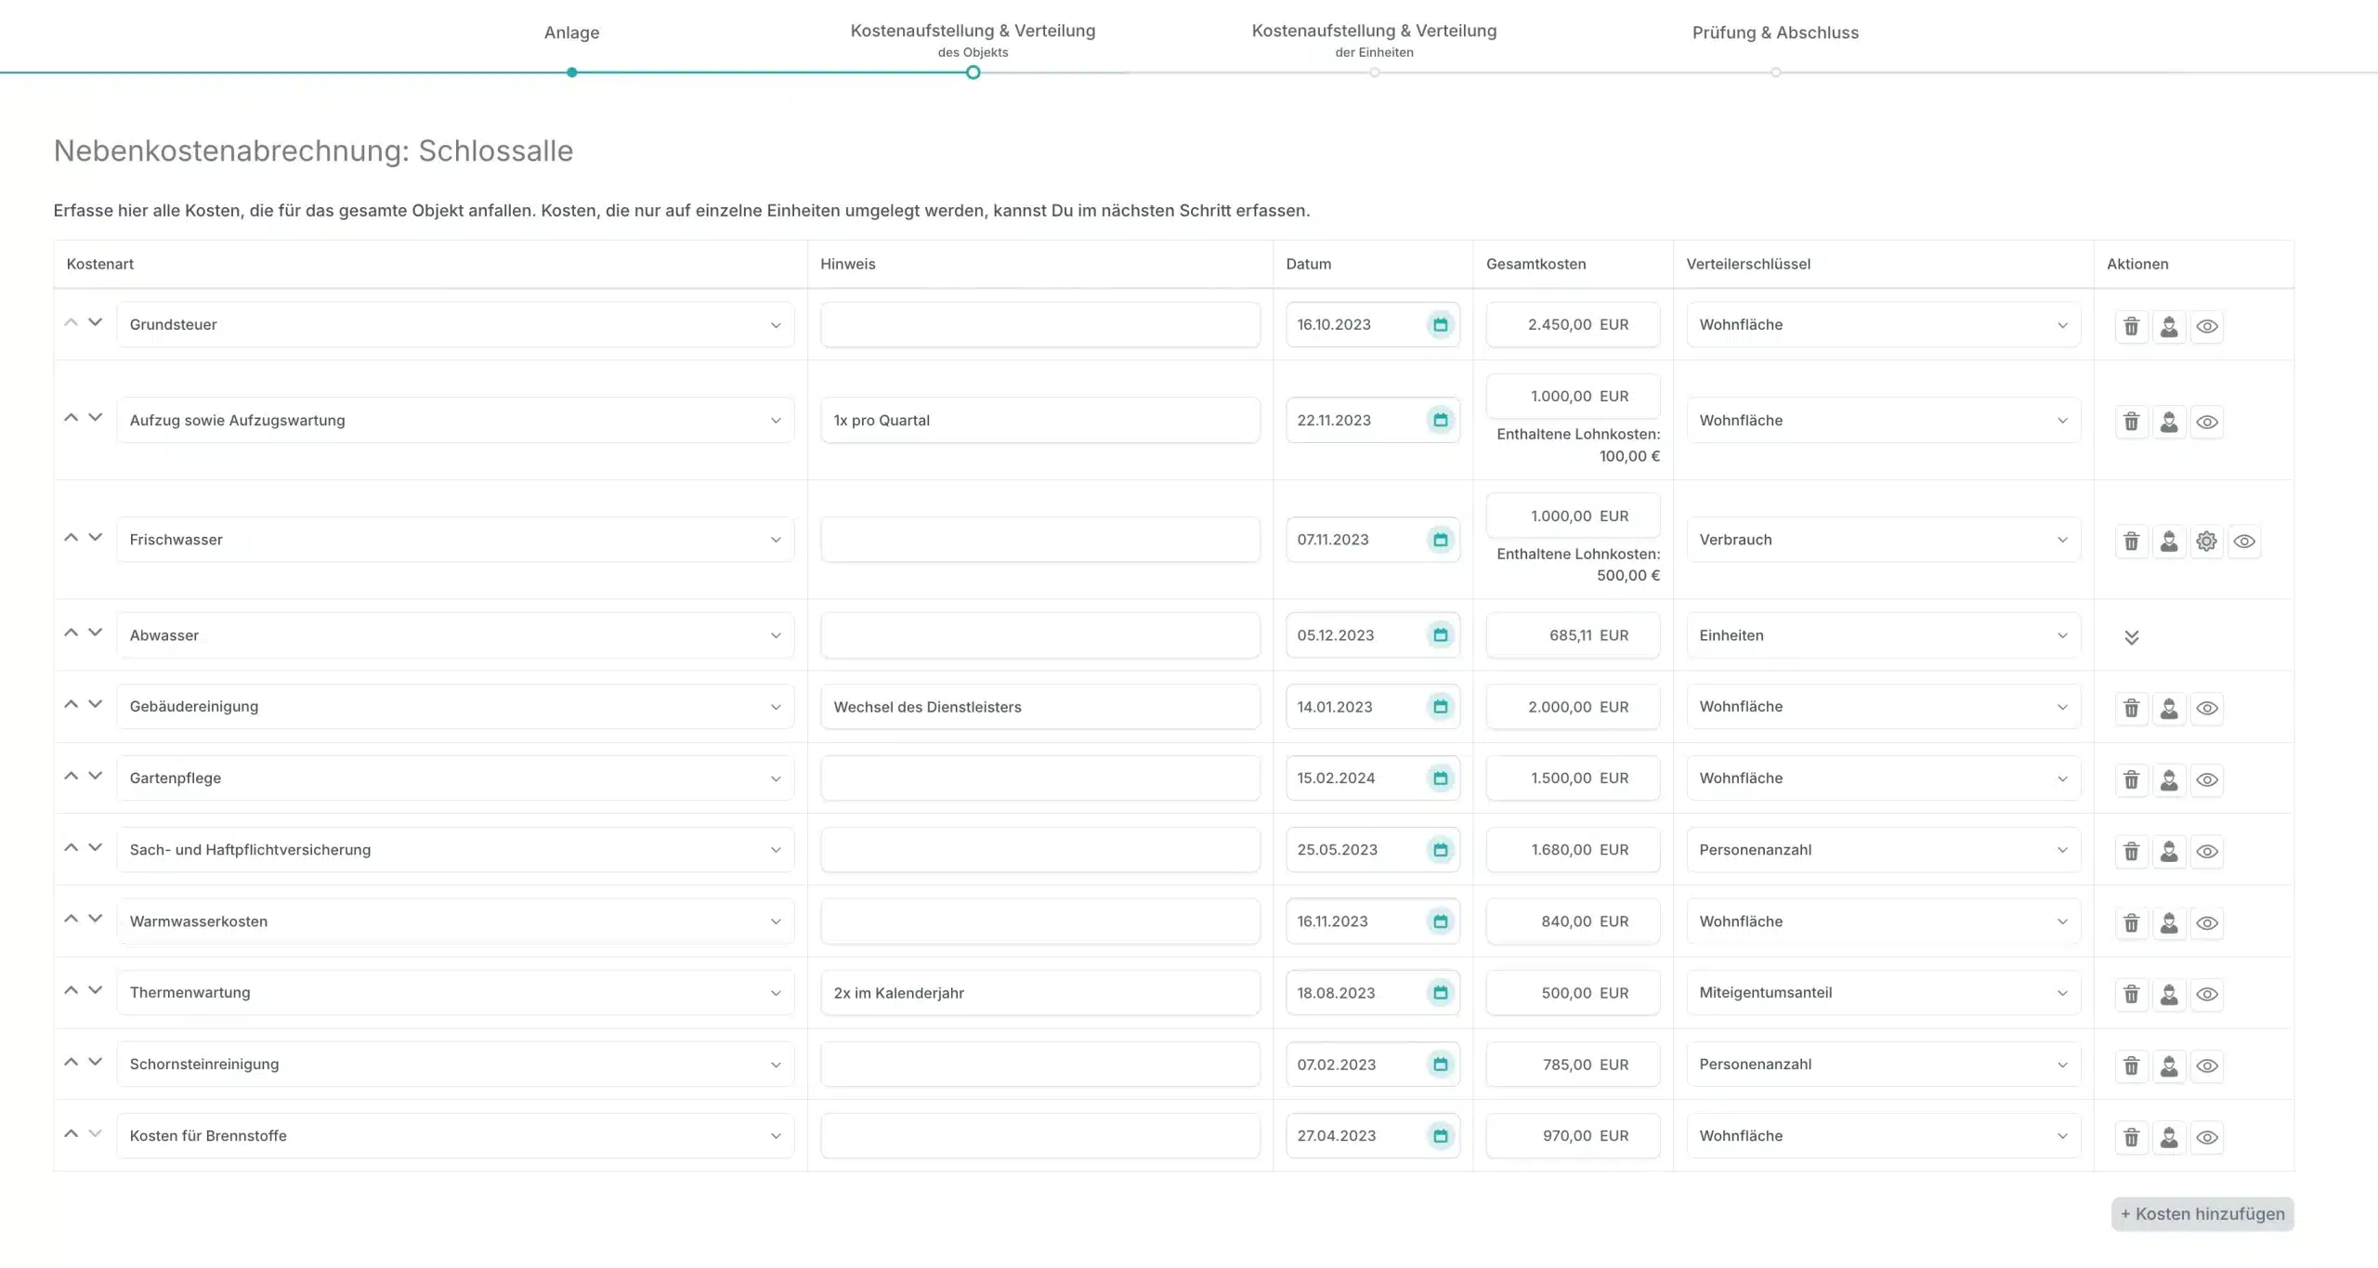
Task: Open Grundsteuer Kostenart dropdown
Action: coord(455,325)
